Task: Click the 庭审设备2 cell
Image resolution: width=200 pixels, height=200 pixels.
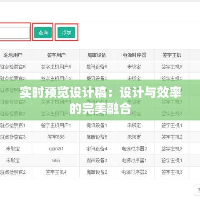Action: coord(97,172)
